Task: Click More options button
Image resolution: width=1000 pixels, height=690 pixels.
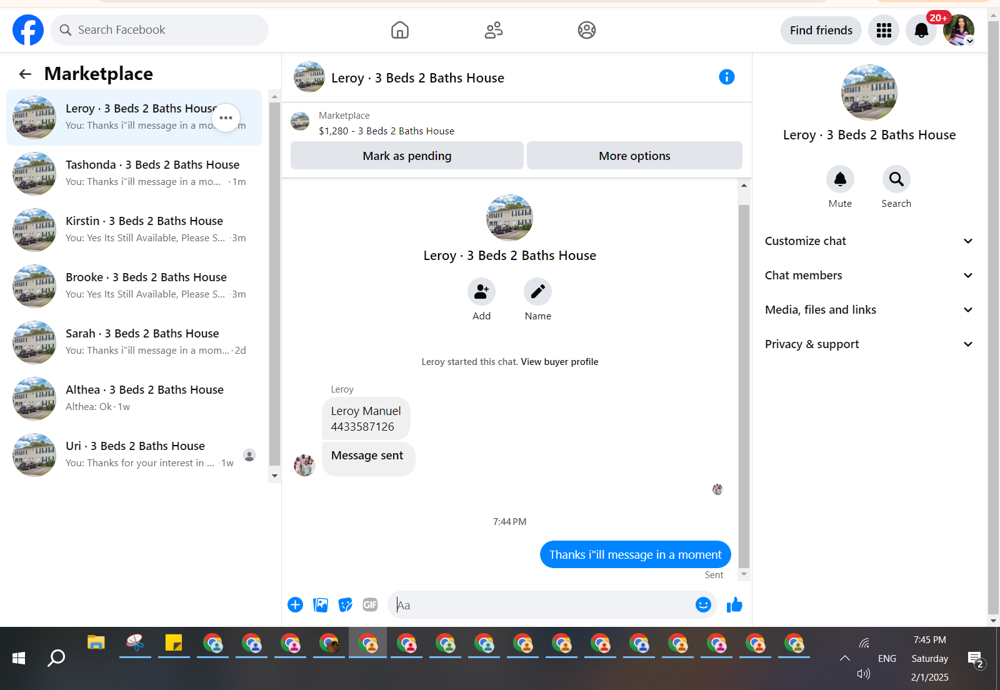Action: pyautogui.click(x=634, y=156)
